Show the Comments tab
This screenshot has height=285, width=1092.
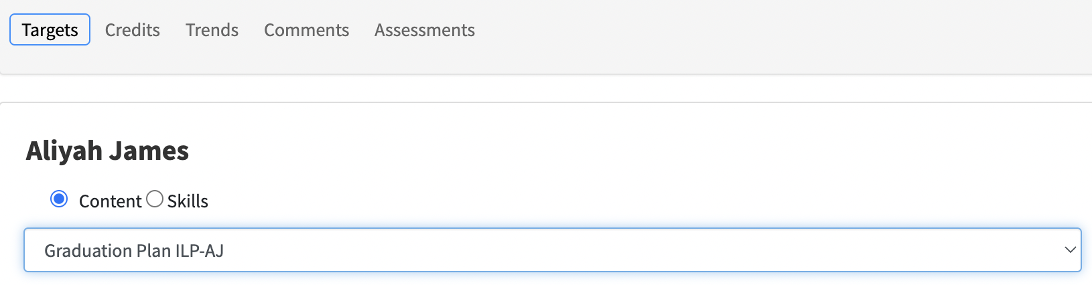coord(306,30)
